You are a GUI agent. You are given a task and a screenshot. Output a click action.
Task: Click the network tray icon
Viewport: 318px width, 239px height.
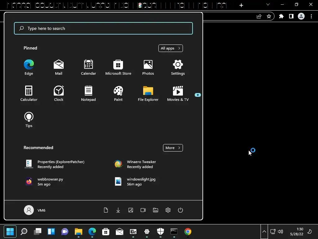[x=273, y=232]
